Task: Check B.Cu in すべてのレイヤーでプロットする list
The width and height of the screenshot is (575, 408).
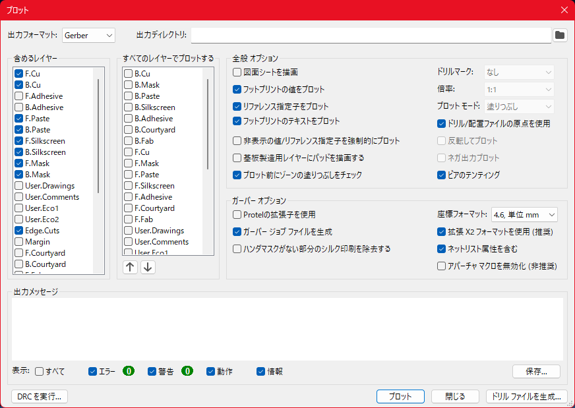Action: pyautogui.click(x=128, y=74)
